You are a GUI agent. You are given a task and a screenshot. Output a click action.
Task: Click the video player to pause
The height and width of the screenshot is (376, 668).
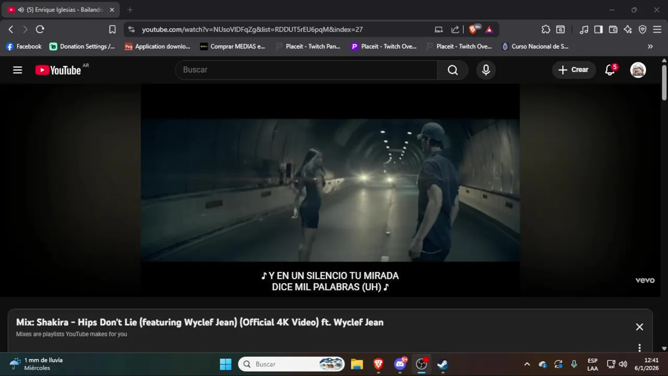pos(330,190)
